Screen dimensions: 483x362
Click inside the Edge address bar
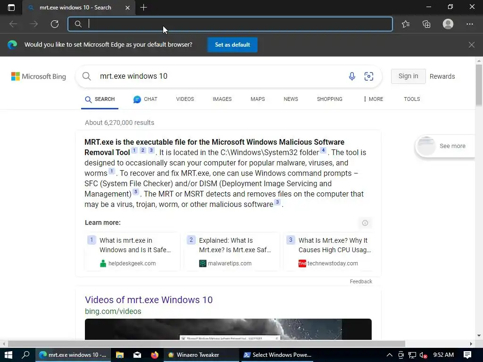(x=230, y=24)
